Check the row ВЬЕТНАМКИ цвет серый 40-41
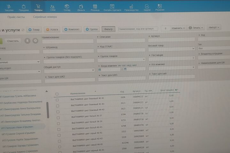Image resolution: width=230 pixels, height=153 pixels. (x=59, y=135)
